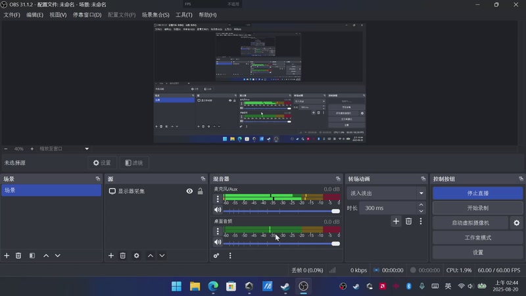Image resolution: width=526 pixels, height=296 pixels.
Task: Open Windows Start button
Action: tap(176, 286)
